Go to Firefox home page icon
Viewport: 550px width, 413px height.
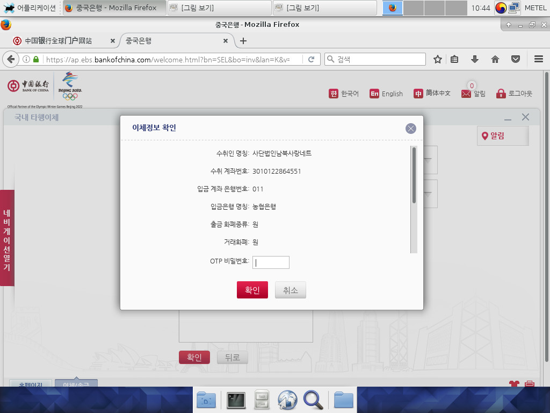coord(495,59)
